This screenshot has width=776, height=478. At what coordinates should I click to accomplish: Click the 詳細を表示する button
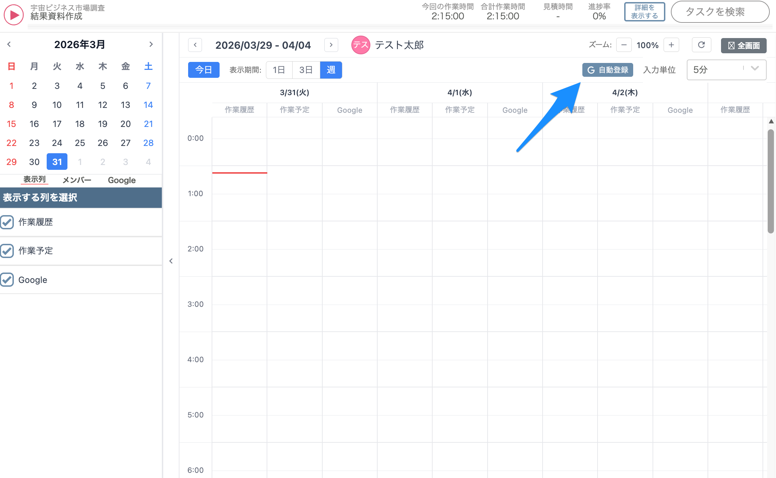click(x=644, y=12)
